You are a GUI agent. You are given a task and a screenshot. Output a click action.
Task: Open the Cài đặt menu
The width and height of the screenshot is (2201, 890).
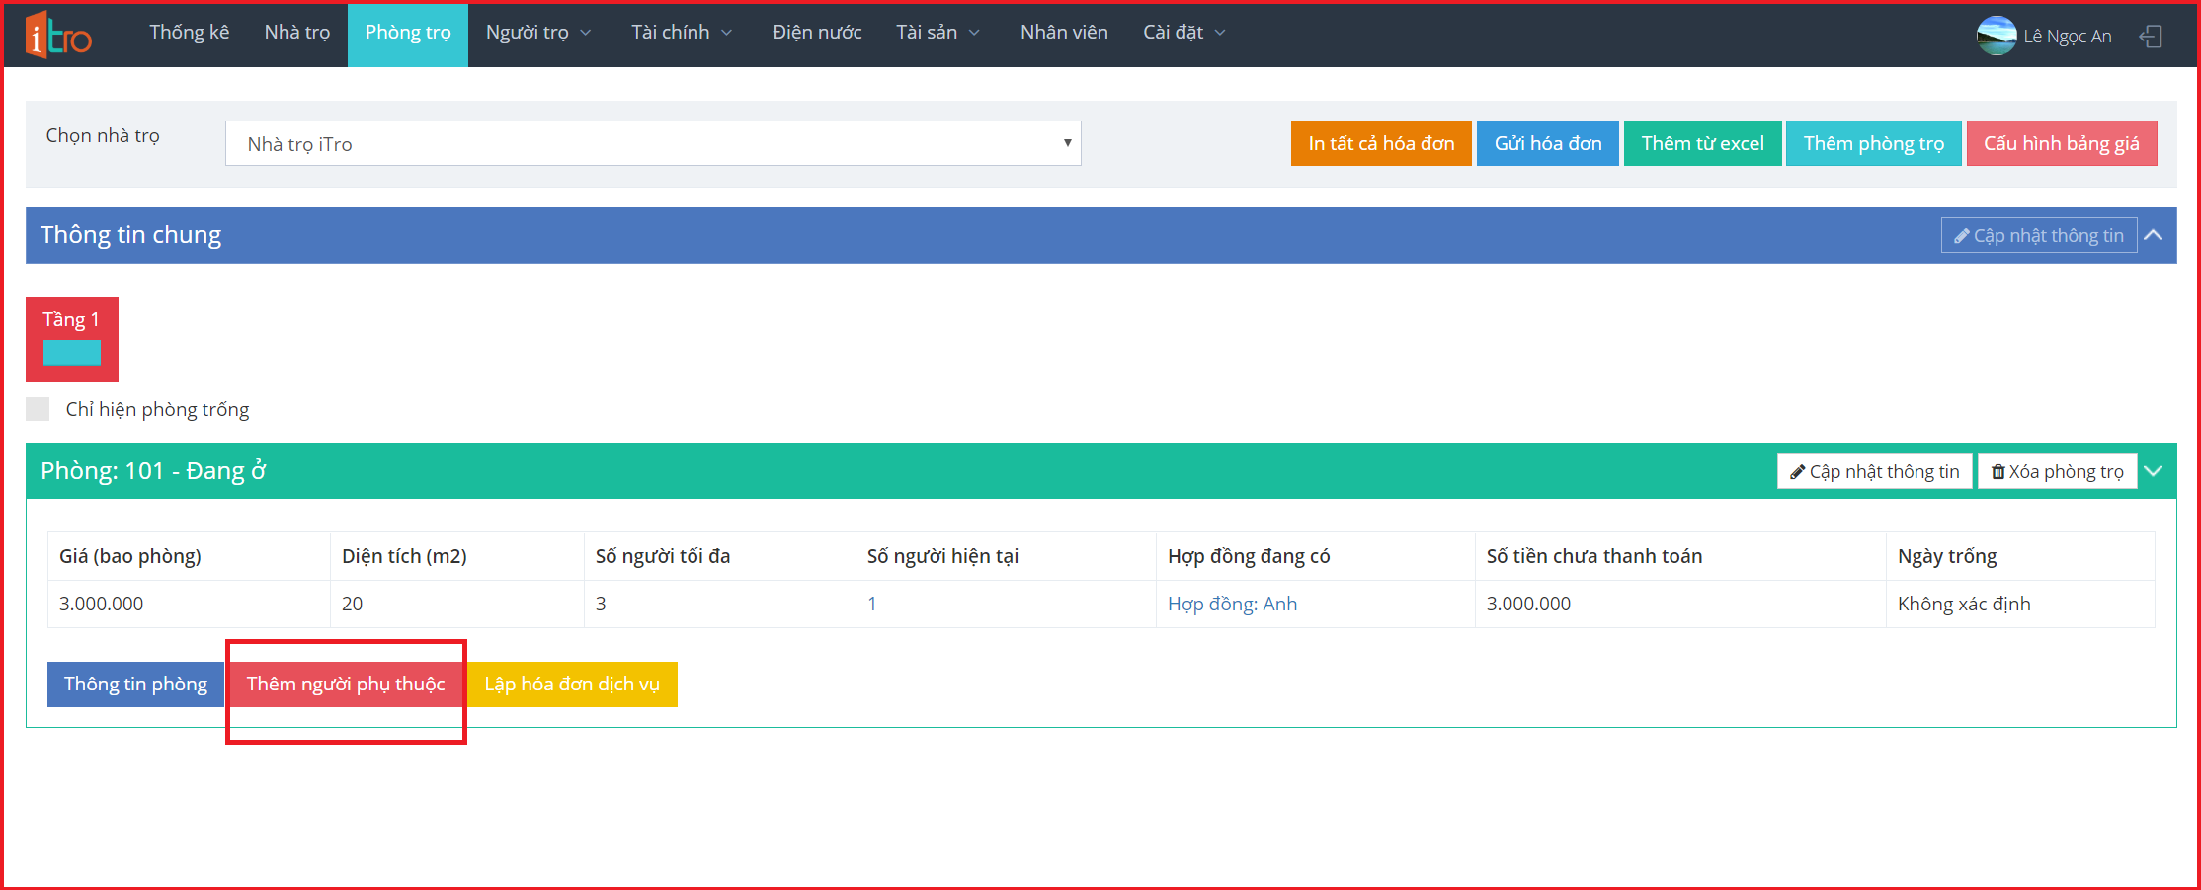1182,33
